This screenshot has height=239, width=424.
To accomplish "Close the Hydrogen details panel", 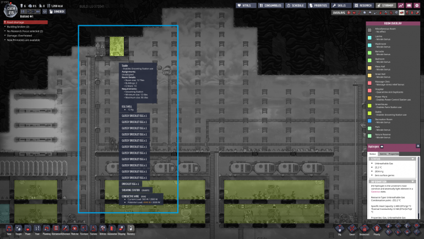I will click(418, 146).
